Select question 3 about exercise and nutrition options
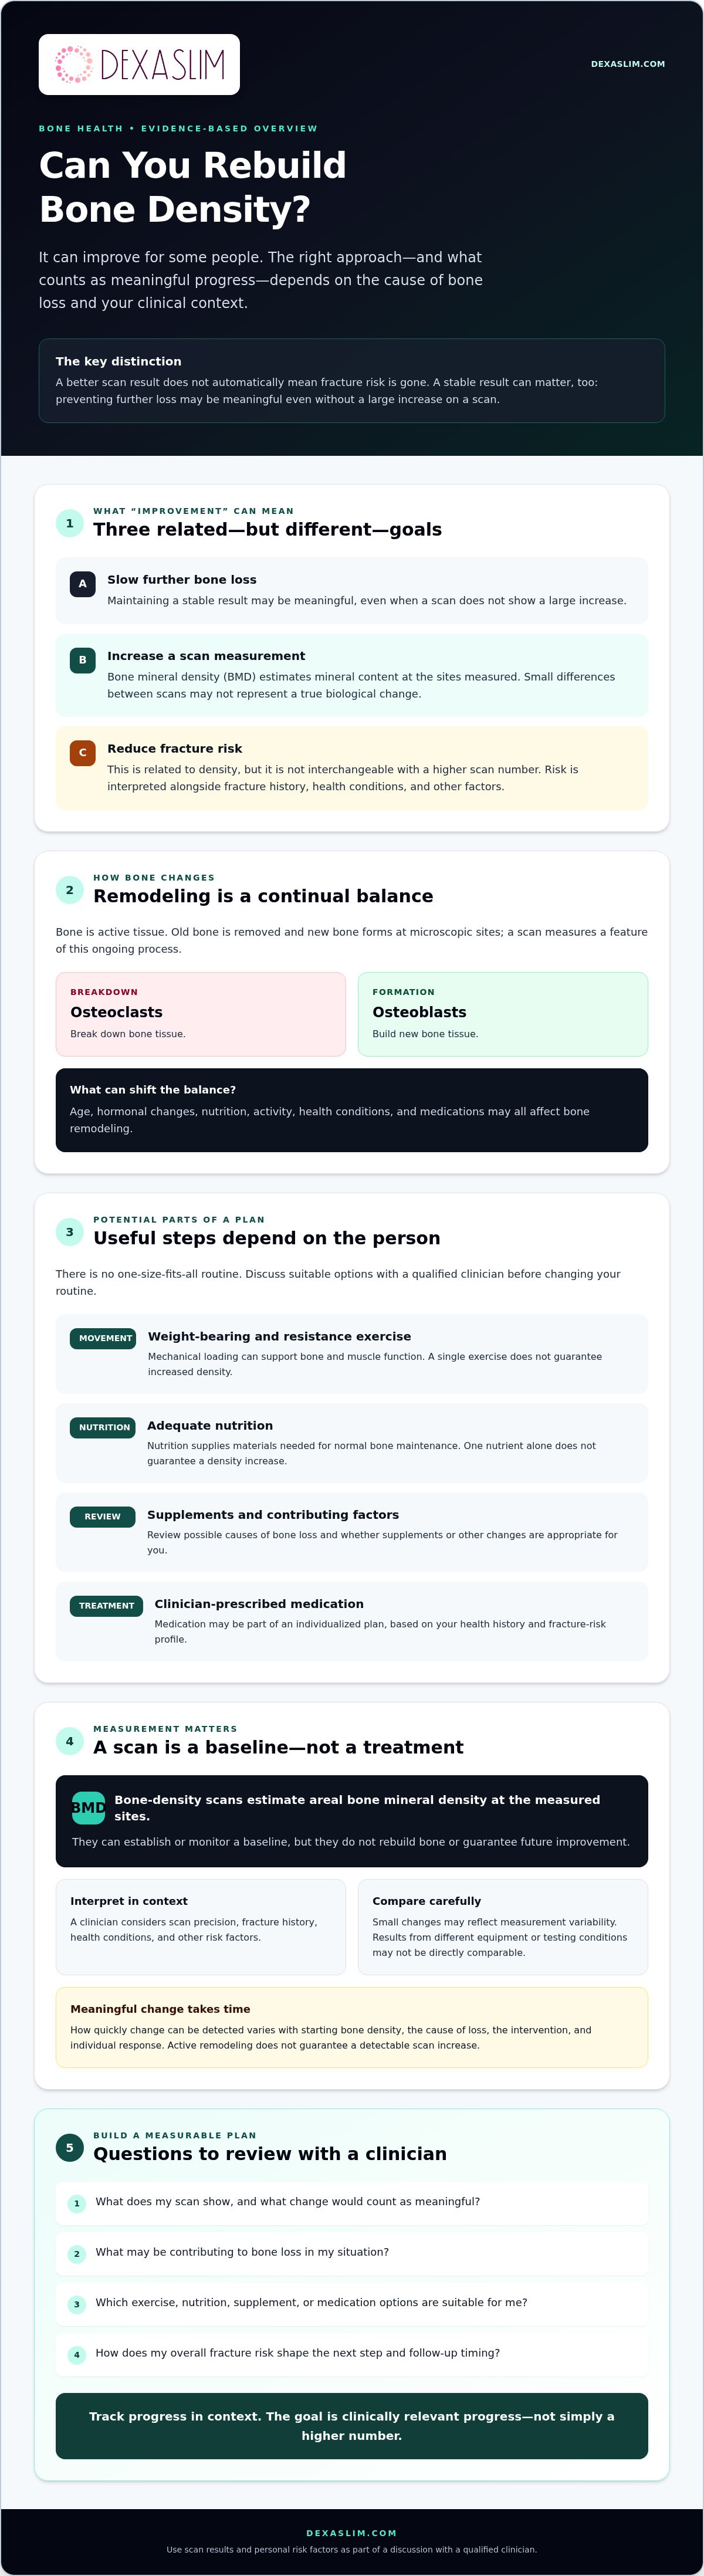The image size is (704, 2576). point(352,2303)
